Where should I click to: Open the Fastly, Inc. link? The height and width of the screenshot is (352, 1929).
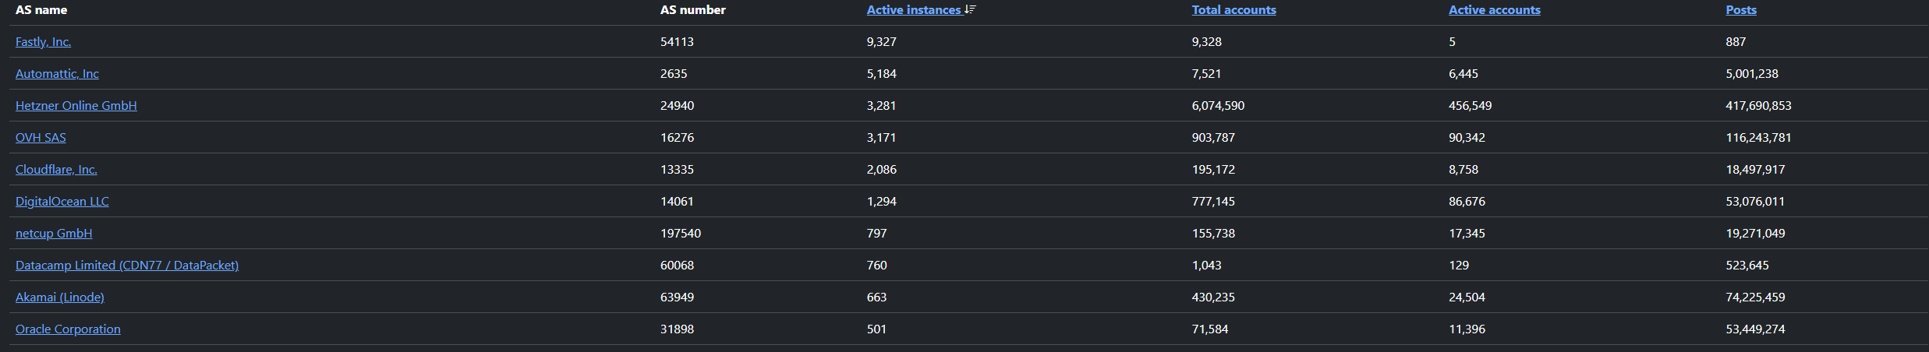[x=43, y=42]
